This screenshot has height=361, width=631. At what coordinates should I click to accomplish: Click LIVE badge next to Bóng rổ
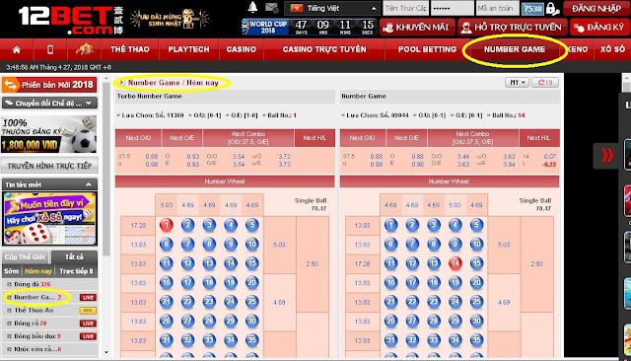(x=88, y=324)
